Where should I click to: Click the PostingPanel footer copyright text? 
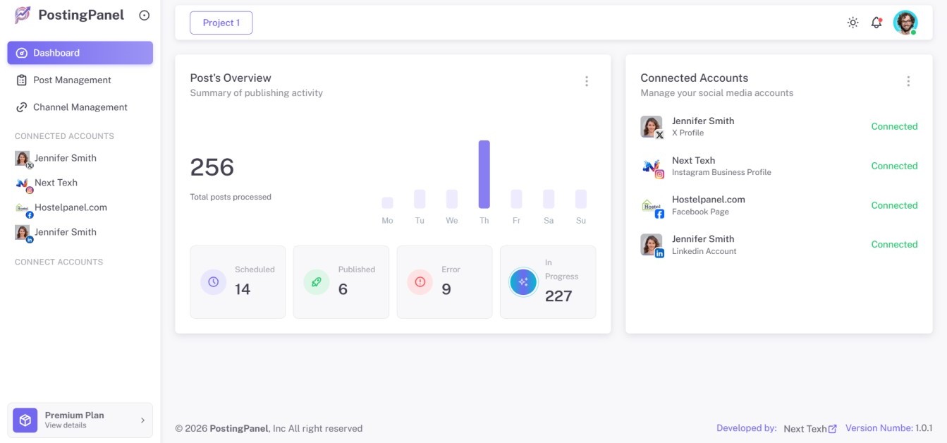[x=269, y=428]
